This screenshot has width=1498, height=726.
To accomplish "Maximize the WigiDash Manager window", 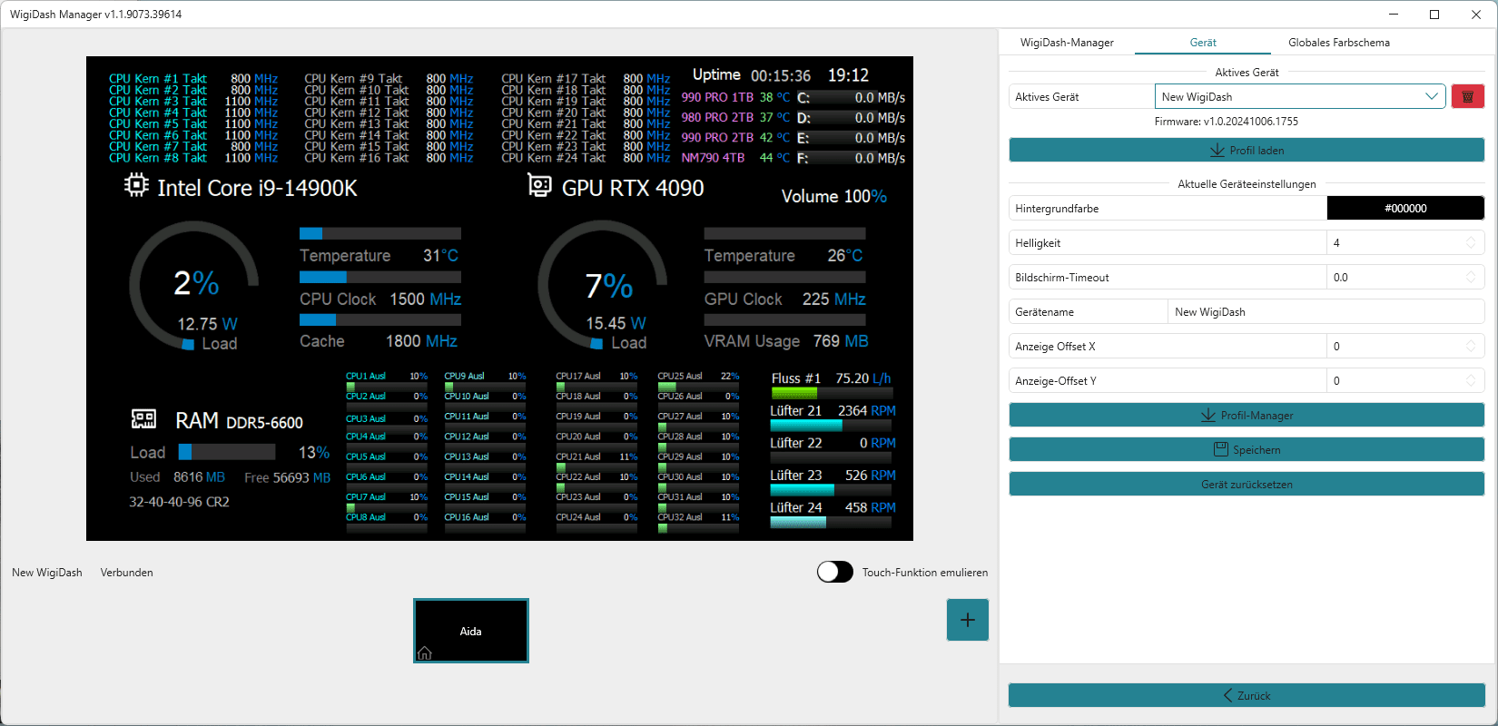I will (1434, 15).
